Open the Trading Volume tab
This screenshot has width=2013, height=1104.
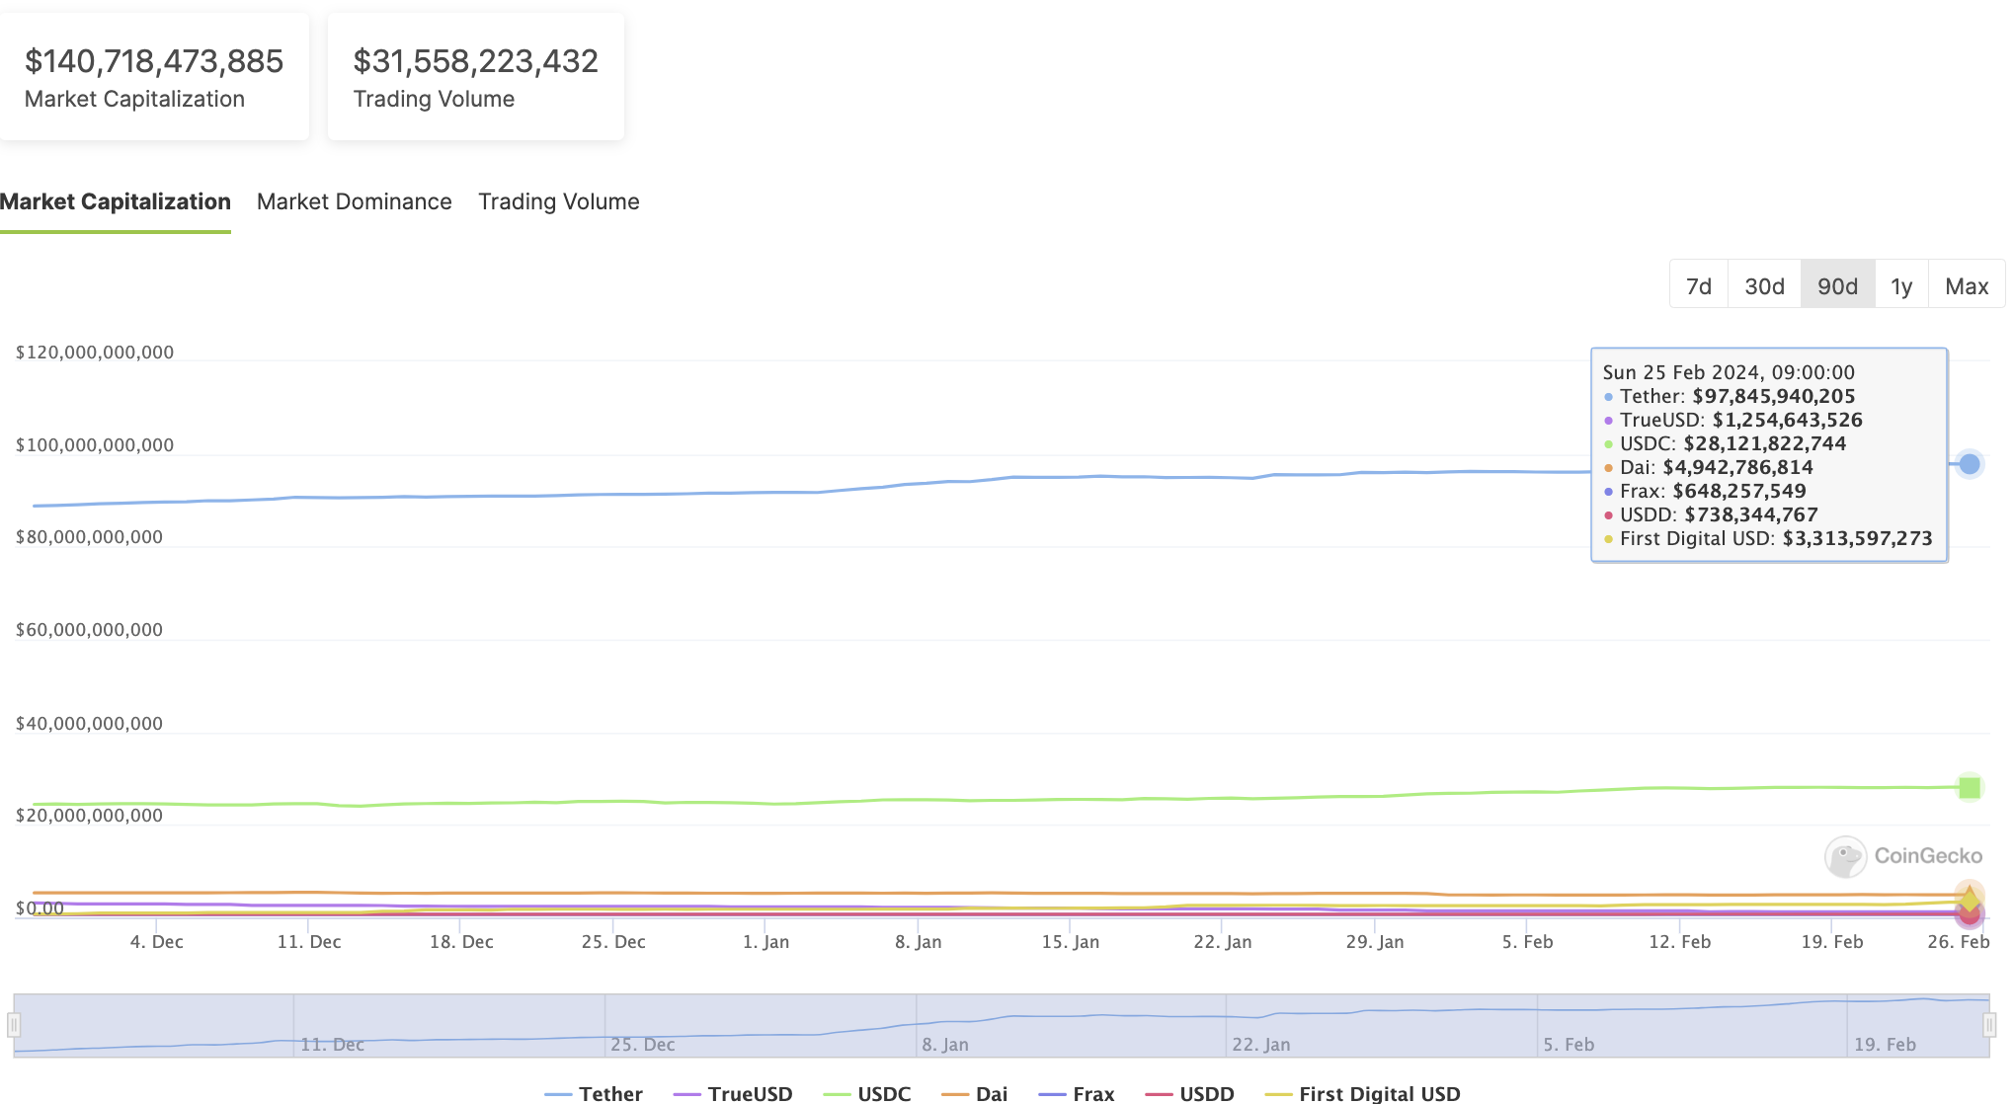click(559, 201)
